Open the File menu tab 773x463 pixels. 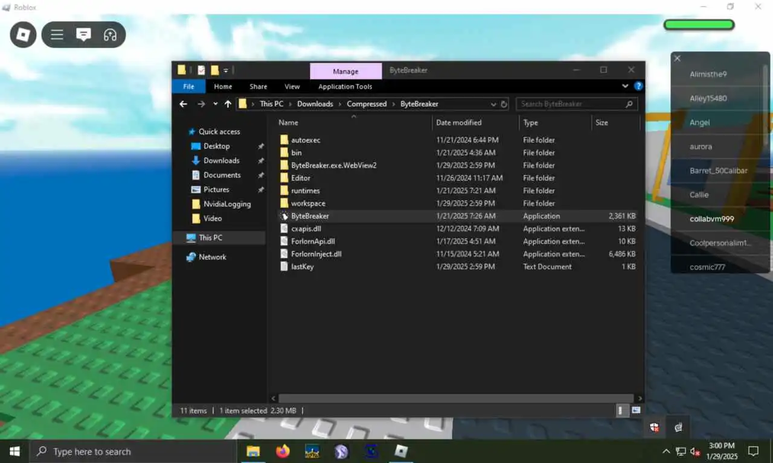pyautogui.click(x=188, y=86)
